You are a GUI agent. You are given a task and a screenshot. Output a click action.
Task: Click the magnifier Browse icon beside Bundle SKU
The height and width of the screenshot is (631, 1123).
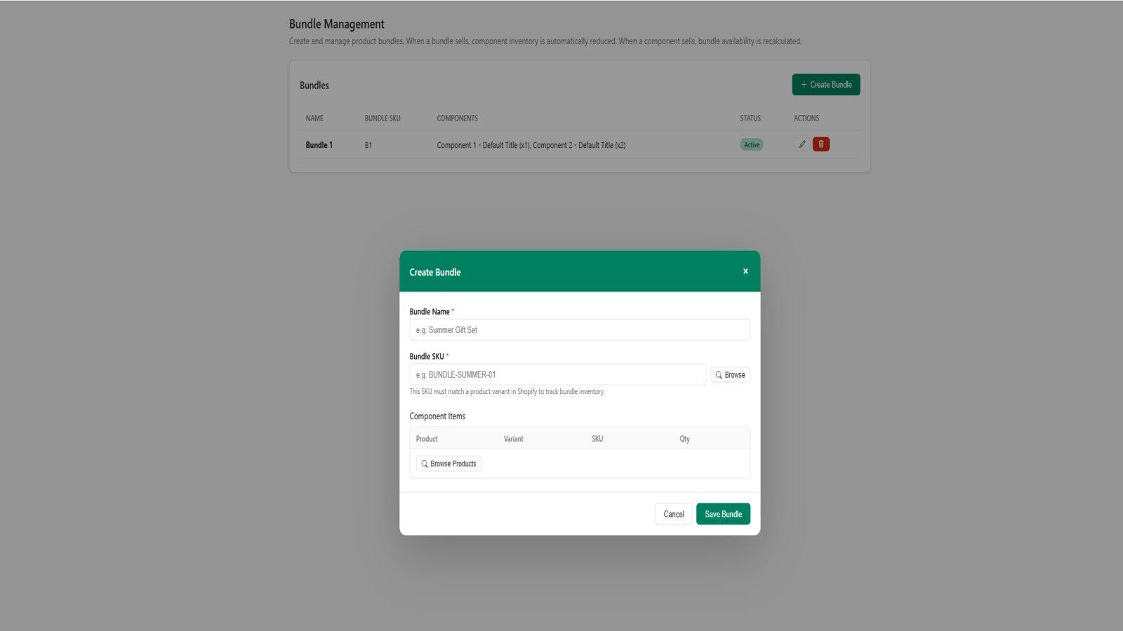pos(717,374)
